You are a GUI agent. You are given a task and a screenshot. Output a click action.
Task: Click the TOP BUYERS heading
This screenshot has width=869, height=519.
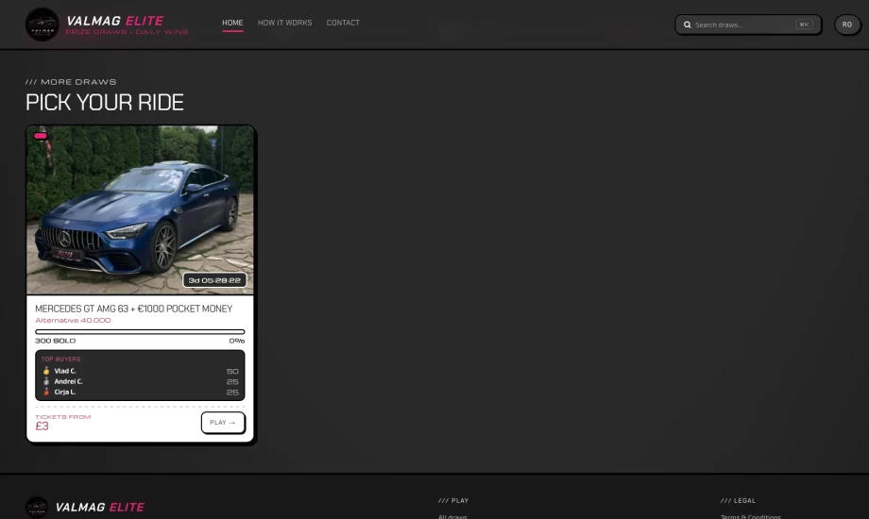pyautogui.click(x=61, y=359)
